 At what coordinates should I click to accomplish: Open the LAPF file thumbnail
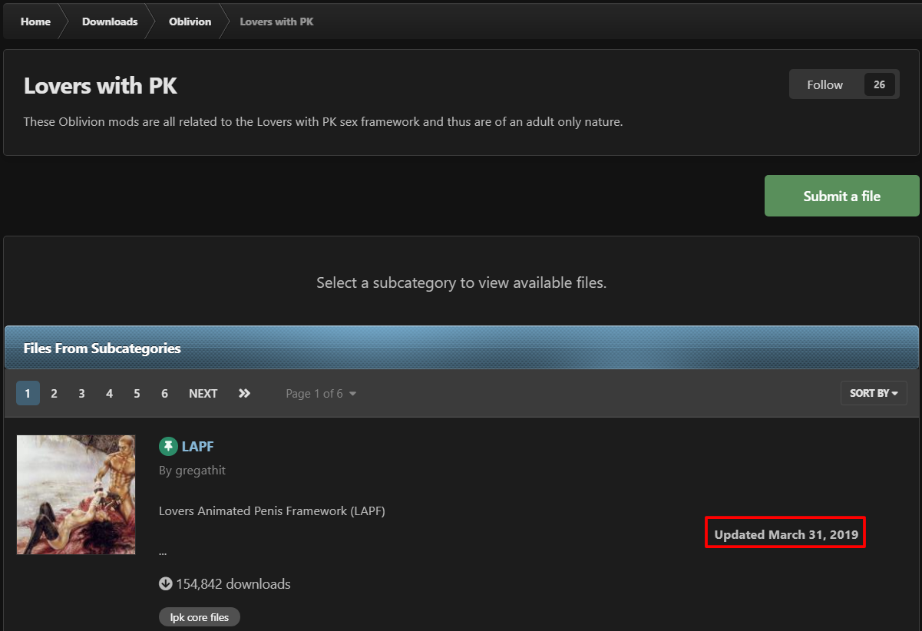tap(76, 494)
